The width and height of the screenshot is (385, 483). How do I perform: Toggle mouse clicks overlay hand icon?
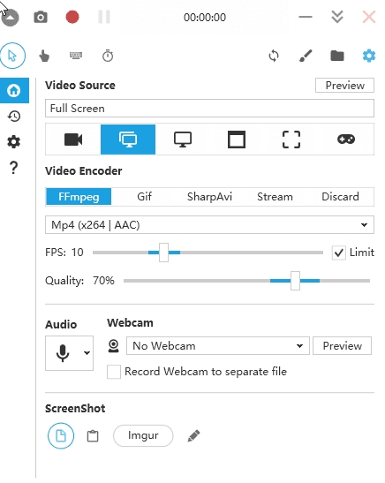(x=44, y=56)
